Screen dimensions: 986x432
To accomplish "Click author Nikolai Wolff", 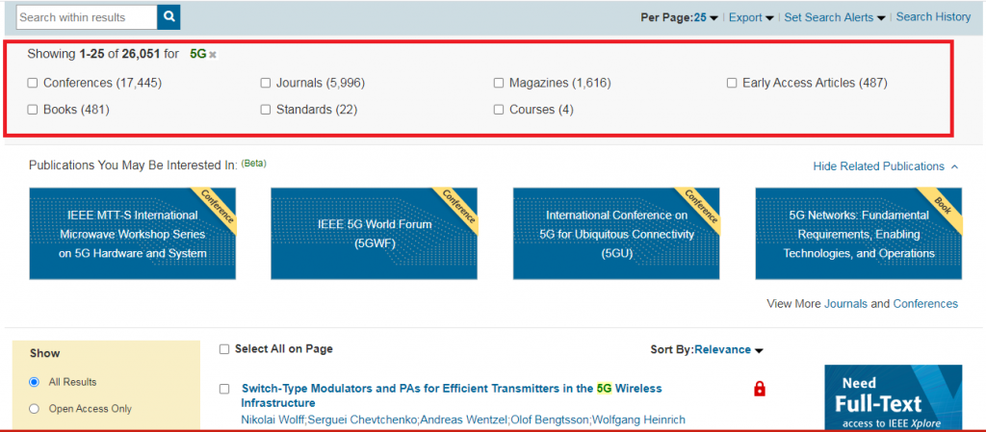I will 272,419.
